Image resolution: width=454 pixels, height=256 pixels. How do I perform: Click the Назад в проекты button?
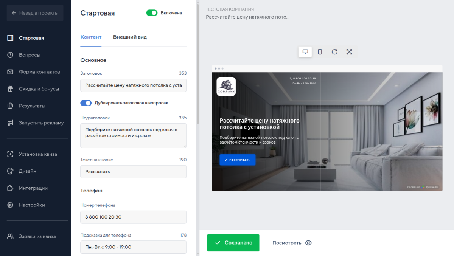tap(35, 13)
